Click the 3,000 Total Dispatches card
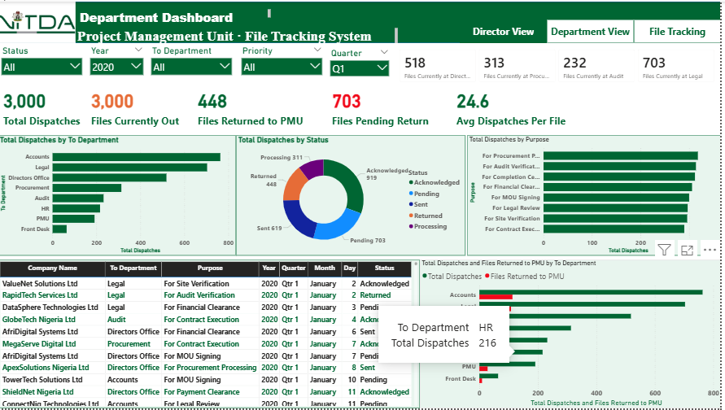Viewport: 725px width, 410px height. tap(41, 110)
